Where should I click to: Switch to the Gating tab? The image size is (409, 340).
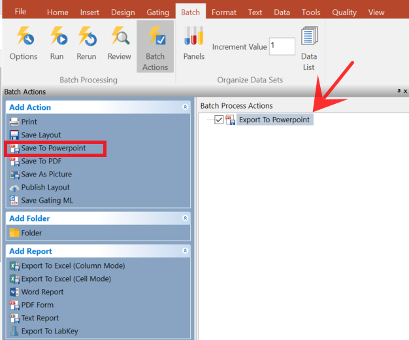(157, 12)
